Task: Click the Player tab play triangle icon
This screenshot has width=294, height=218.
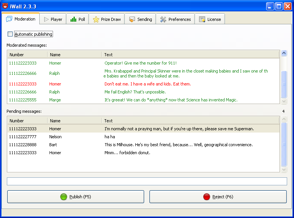Action: pos(46,19)
